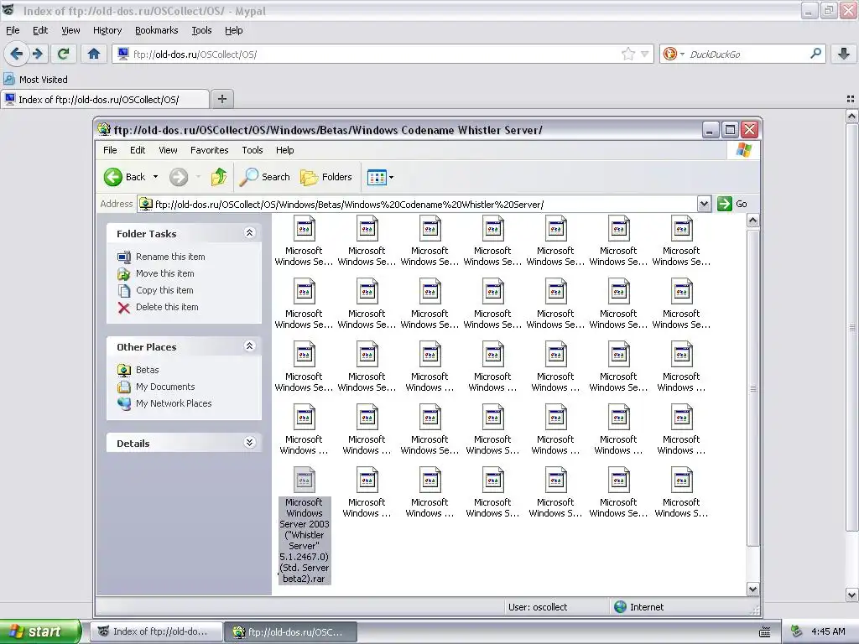Select the highlighted Whistler Server 5.1.2467.0 rar file
The width and height of the screenshot is (859, 644).
(305, 525)
